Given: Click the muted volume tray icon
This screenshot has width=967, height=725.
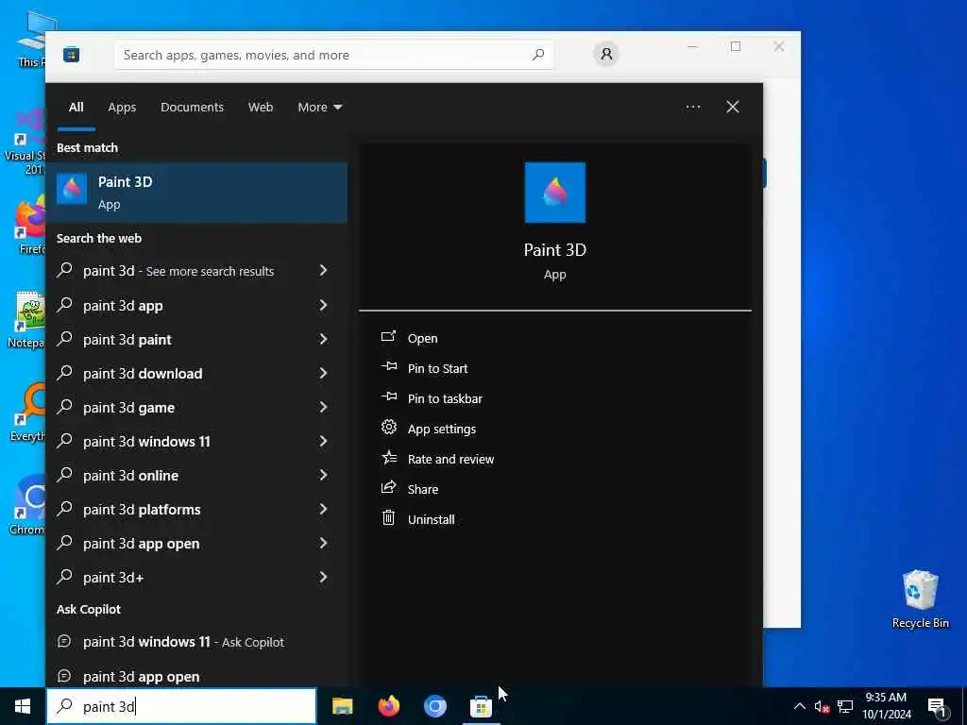Looking at the screenshot, I should click(x=822, y=706).
